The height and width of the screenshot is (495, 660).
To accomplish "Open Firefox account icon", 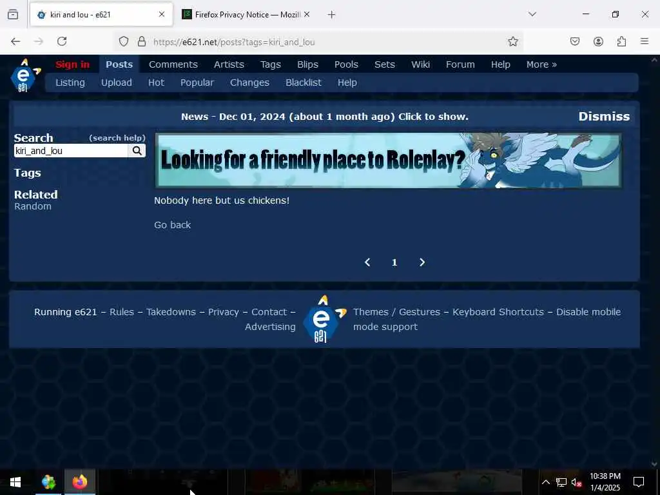I will coord(598,41).
